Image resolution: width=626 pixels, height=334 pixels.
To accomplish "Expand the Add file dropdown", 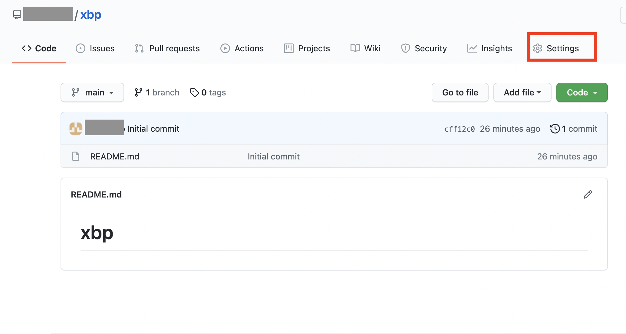I will point(522,92).
